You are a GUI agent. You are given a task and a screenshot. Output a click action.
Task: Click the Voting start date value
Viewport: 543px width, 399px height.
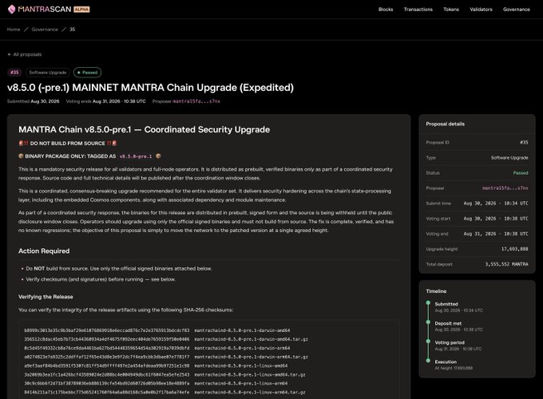(496, 219)
